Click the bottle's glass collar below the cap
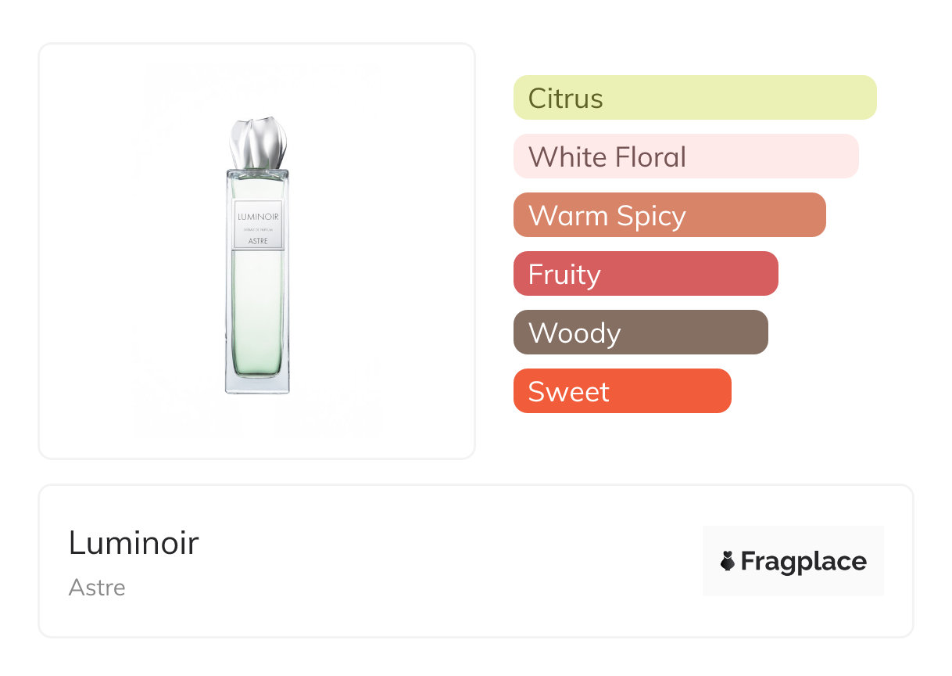The width and height of the screenshot is (952, 676). click(258, 174)
